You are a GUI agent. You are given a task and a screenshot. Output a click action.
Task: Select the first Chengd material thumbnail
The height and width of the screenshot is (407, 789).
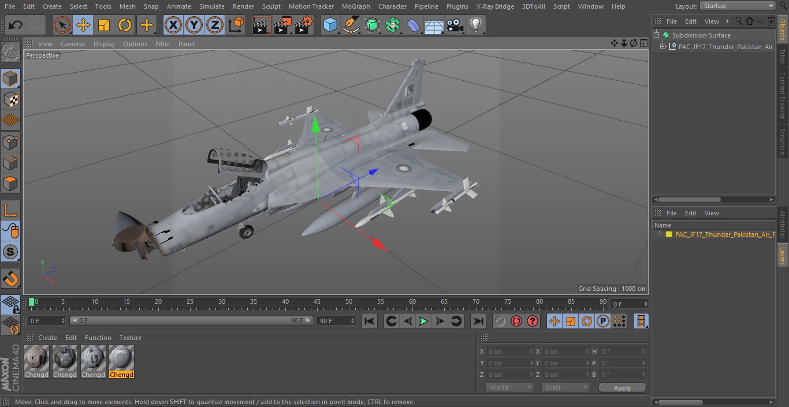[x=36, y=362]
